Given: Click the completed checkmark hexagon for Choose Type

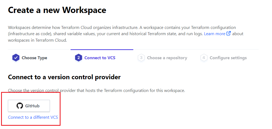Looking at the screenshot, I should point(16,58).
